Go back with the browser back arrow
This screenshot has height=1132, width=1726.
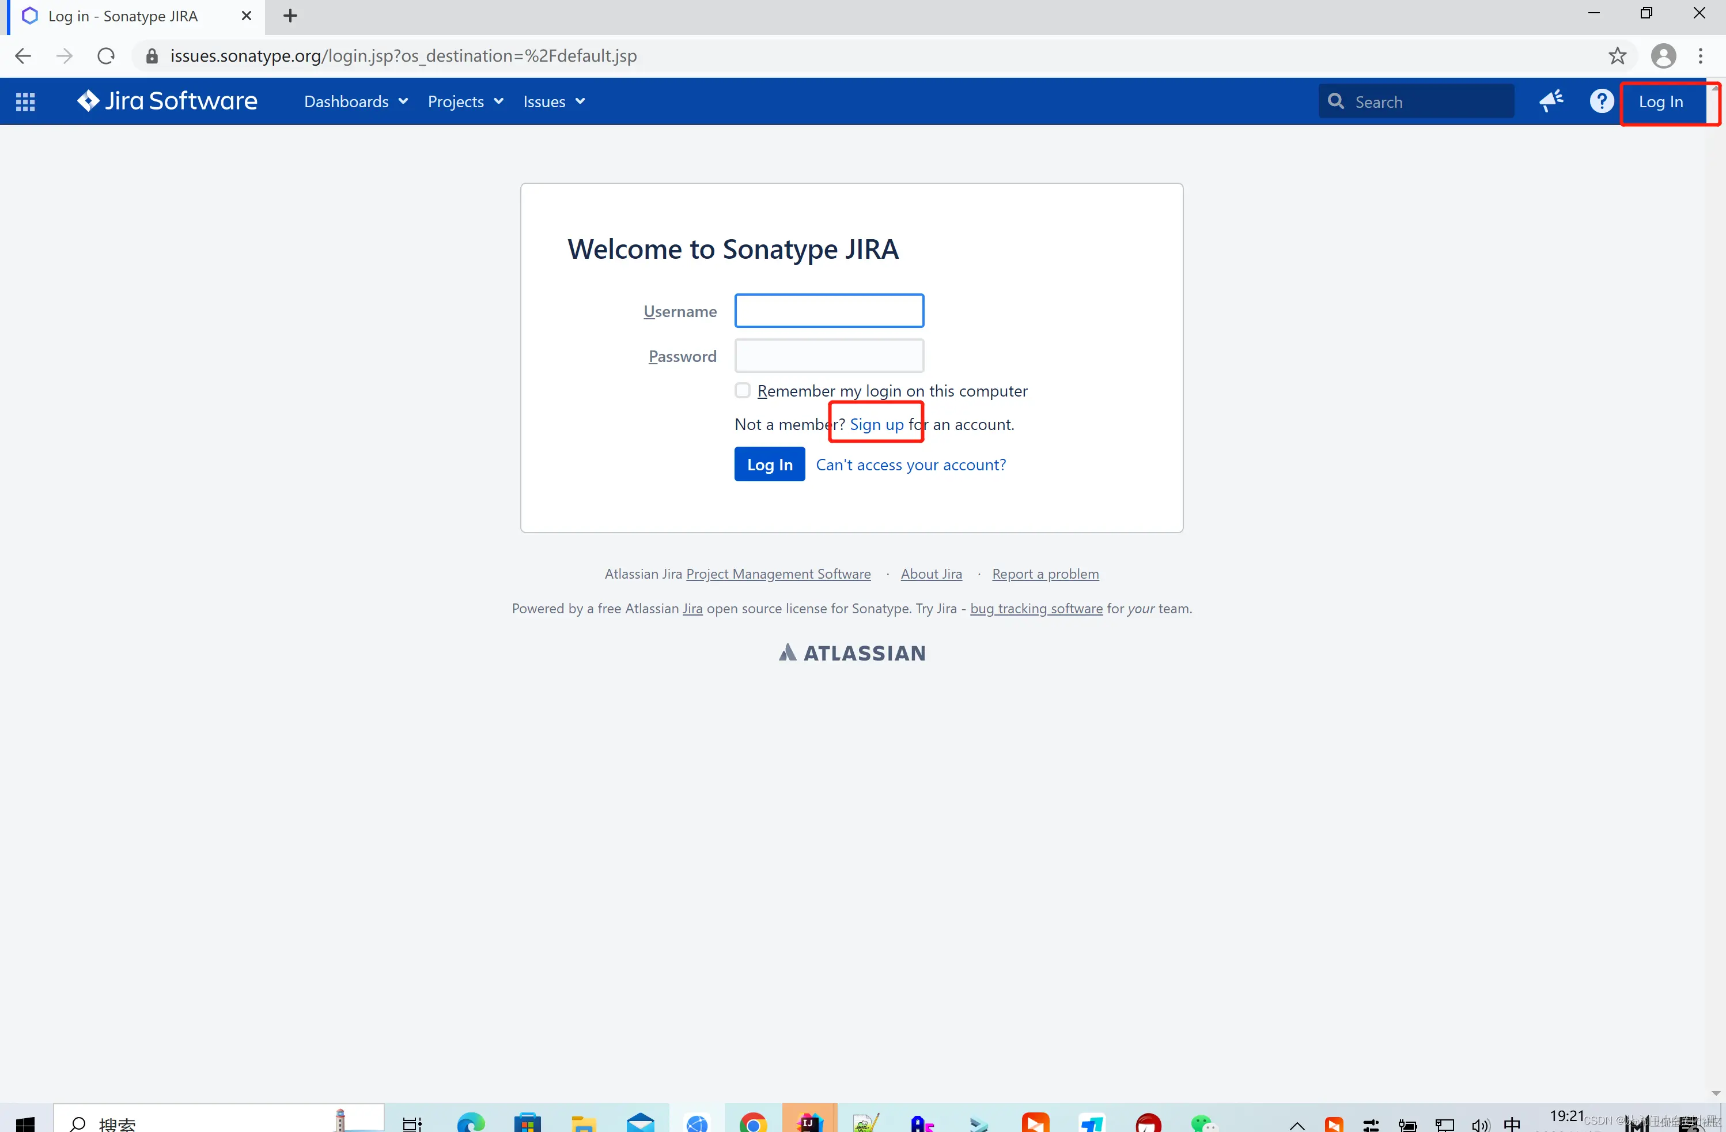point(22,56)
